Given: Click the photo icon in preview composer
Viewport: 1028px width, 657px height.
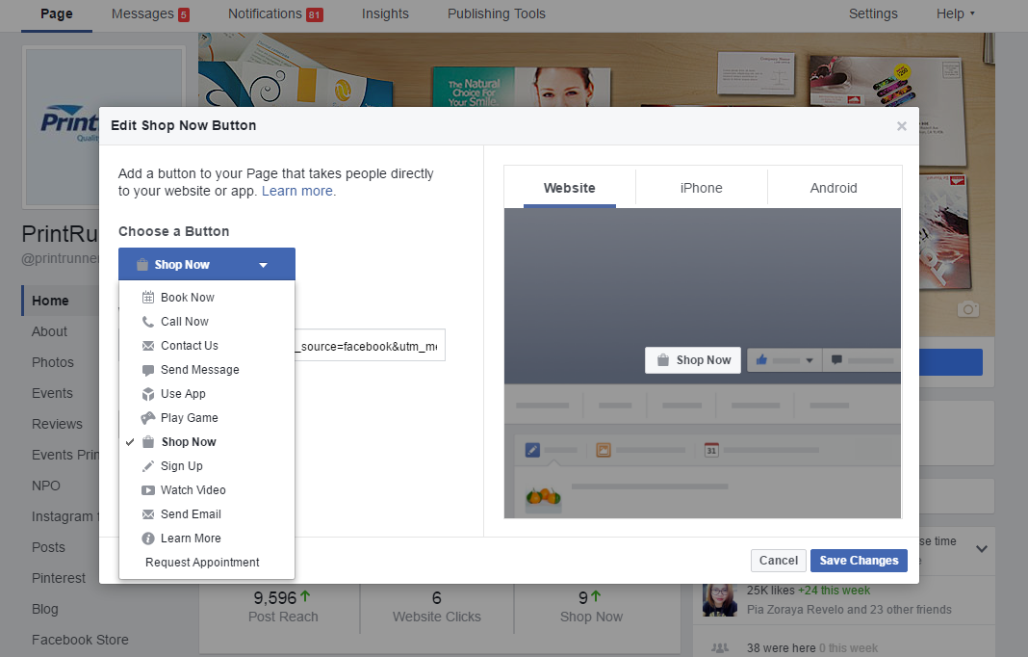Looking at the screenshot, I should click(x=604, y=450).
